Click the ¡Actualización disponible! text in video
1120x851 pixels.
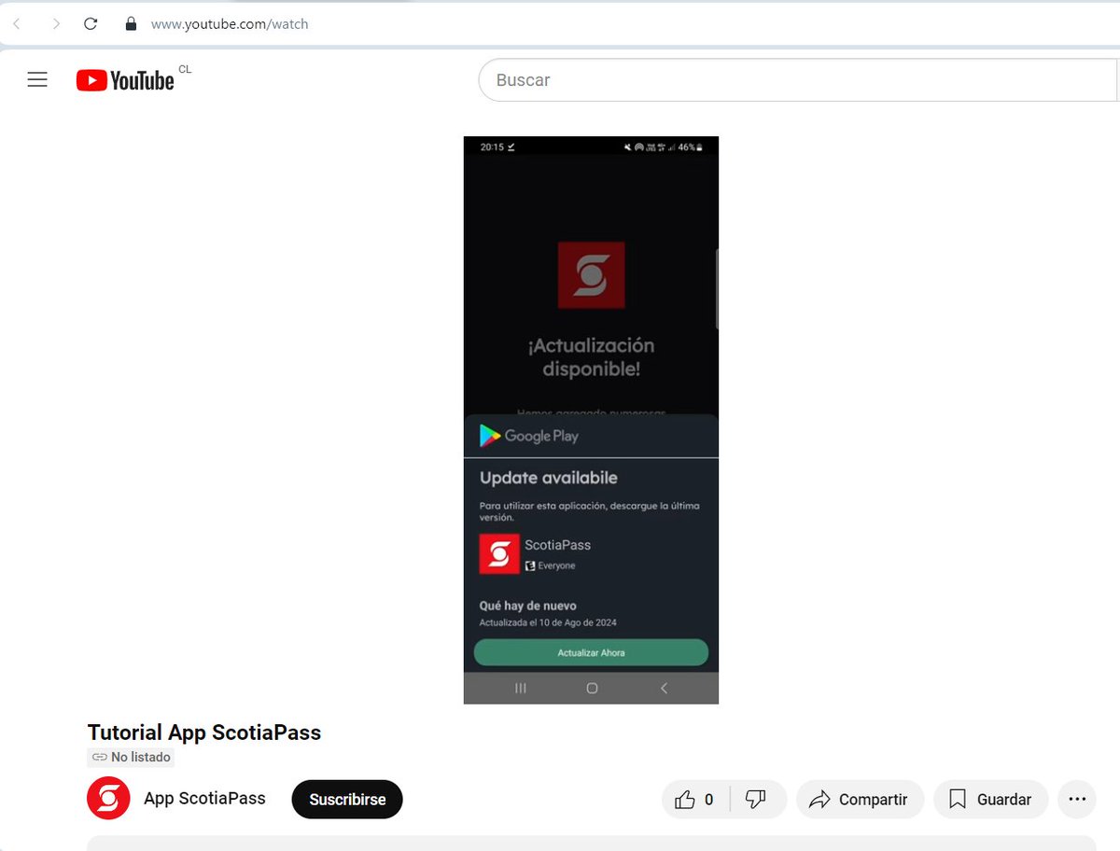[x=591, y=357]
